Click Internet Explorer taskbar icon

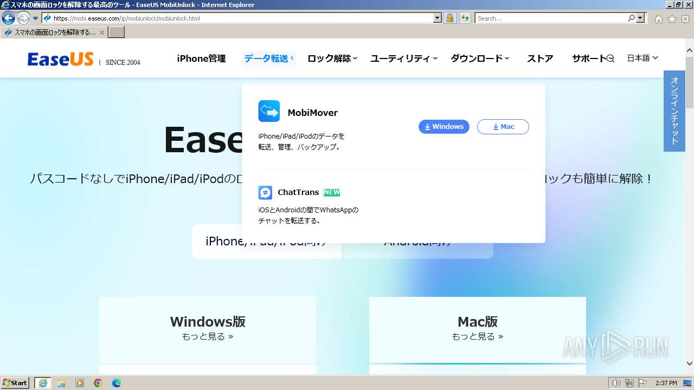(43, 383)
